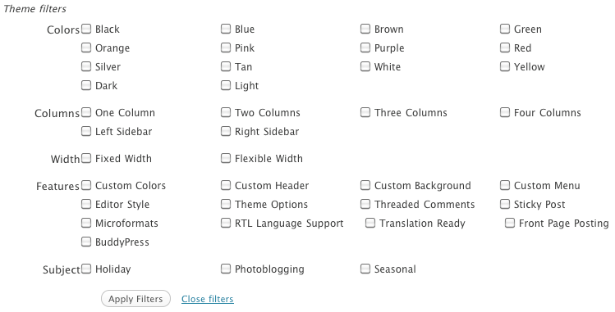Check the Custom Header feature
Screen dimensions: 615x312
click(226, 185)
